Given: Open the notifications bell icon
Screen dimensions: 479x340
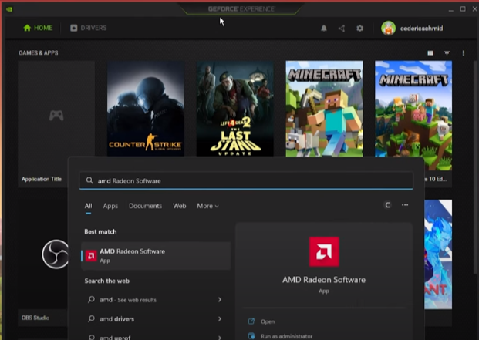Looking at the screenshot, I should (324, 29).
